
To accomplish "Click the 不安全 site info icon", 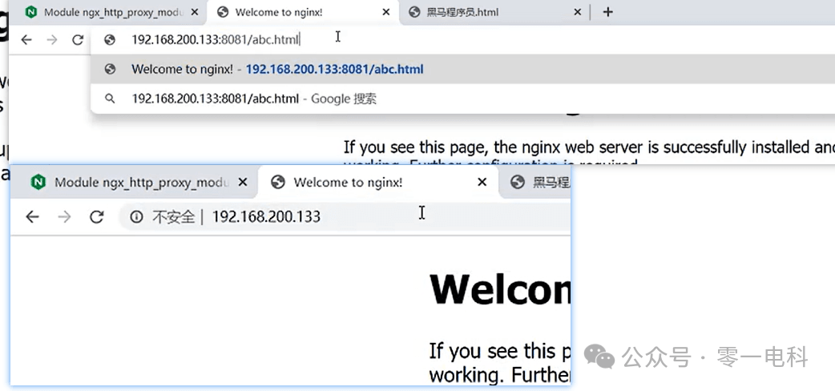I will (137, 217).
